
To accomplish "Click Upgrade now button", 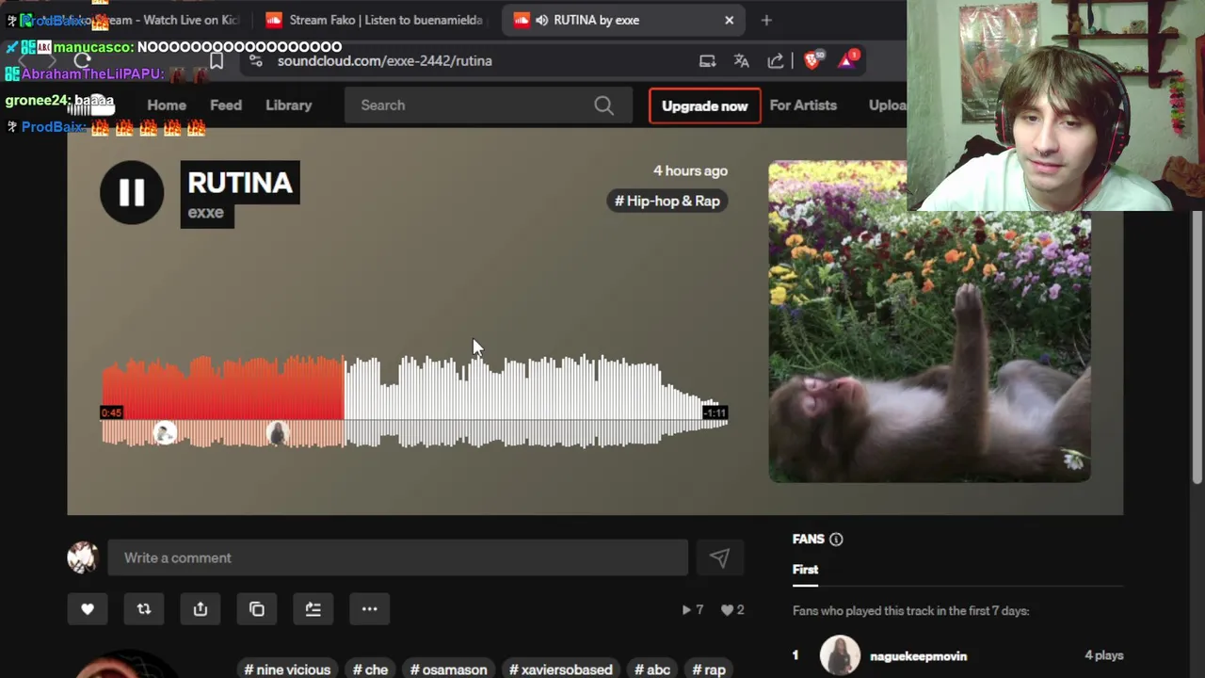I will [704, 105].
